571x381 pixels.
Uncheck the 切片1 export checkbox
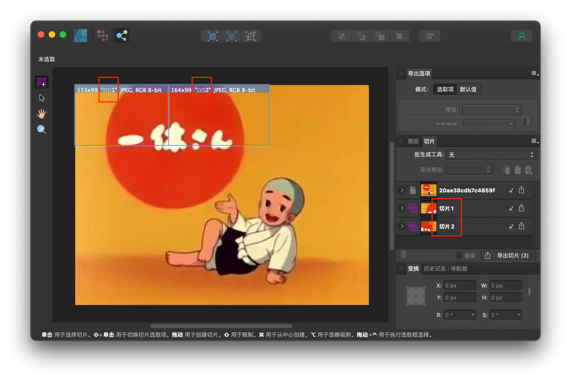(511, 208)
